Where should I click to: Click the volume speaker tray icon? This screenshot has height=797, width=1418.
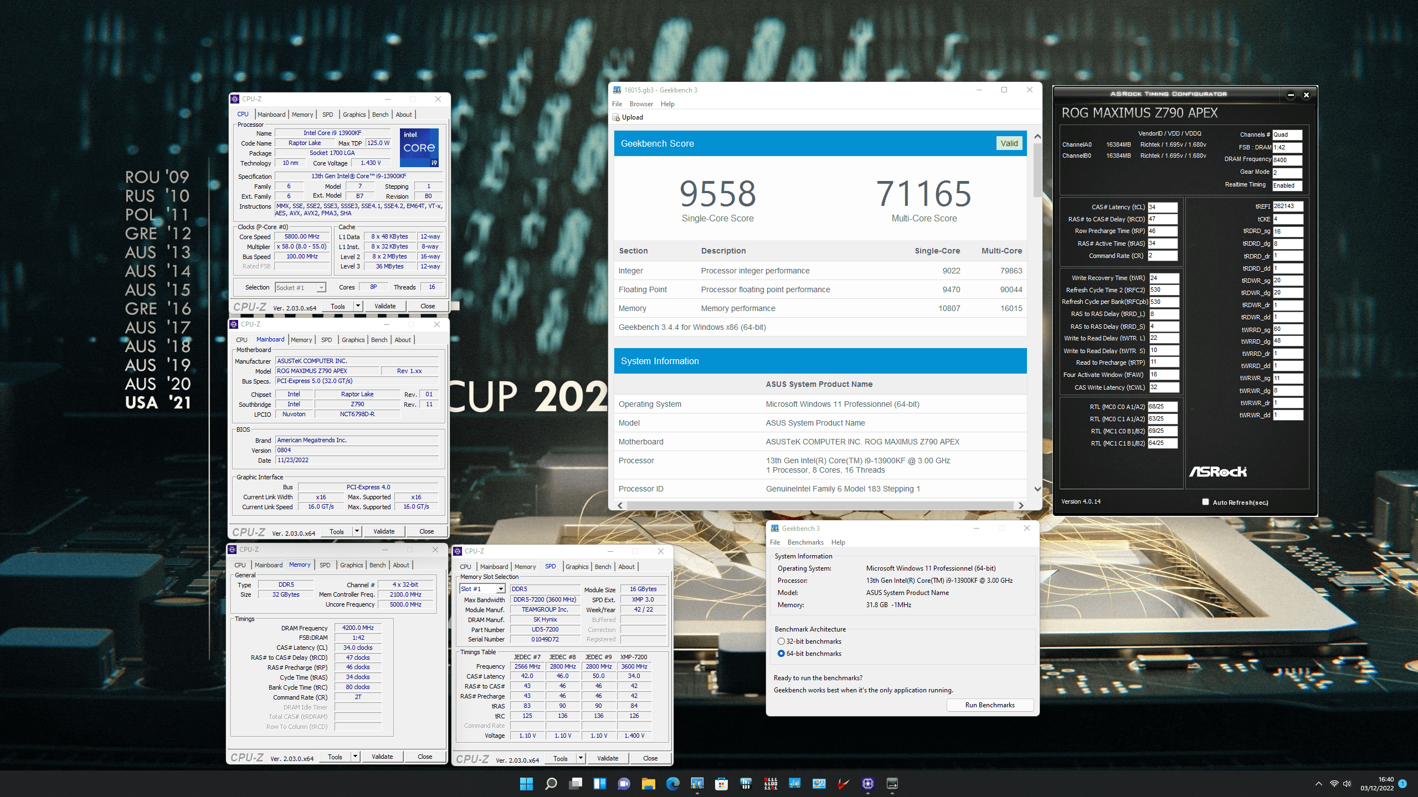(x=1347, y=783)
